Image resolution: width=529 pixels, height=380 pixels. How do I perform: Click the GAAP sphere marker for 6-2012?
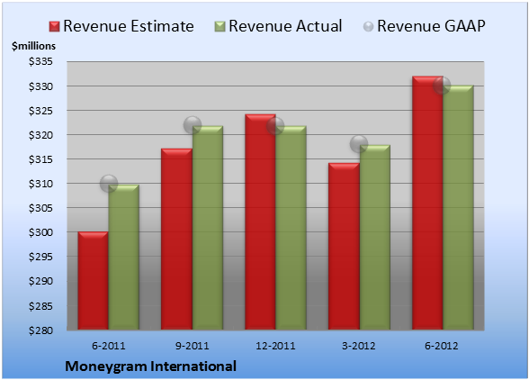pos(442,86)
